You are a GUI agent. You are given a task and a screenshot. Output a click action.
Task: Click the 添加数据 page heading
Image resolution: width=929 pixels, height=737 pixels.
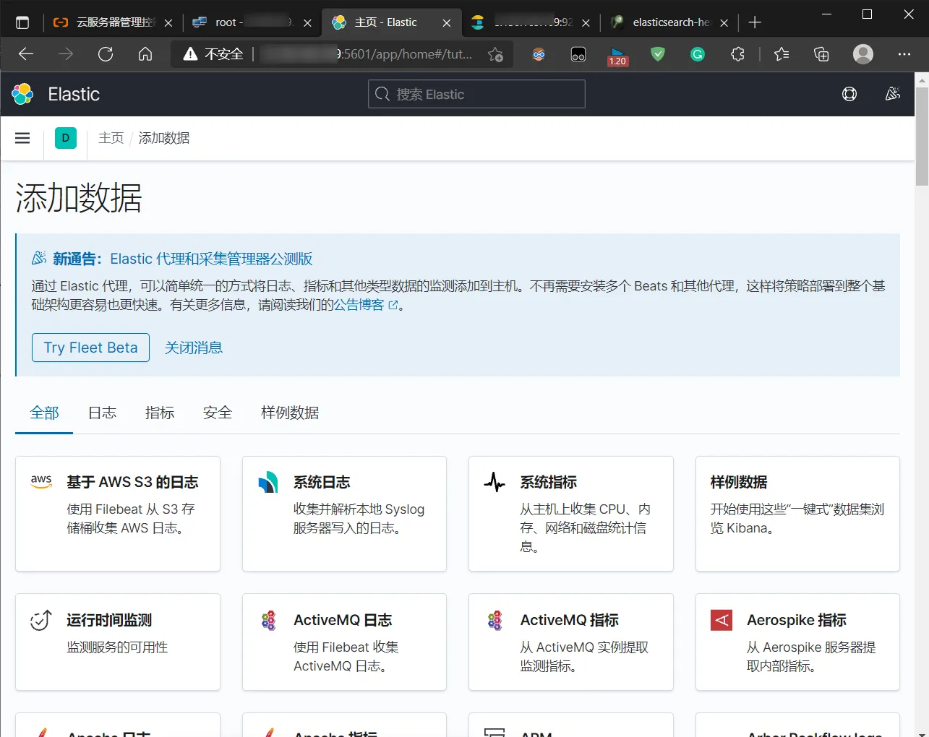[79, 198]
